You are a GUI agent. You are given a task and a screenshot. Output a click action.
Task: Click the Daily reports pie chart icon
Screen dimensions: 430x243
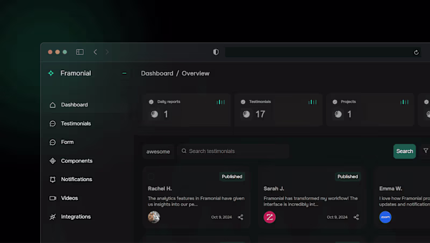[x=154, y=114]
